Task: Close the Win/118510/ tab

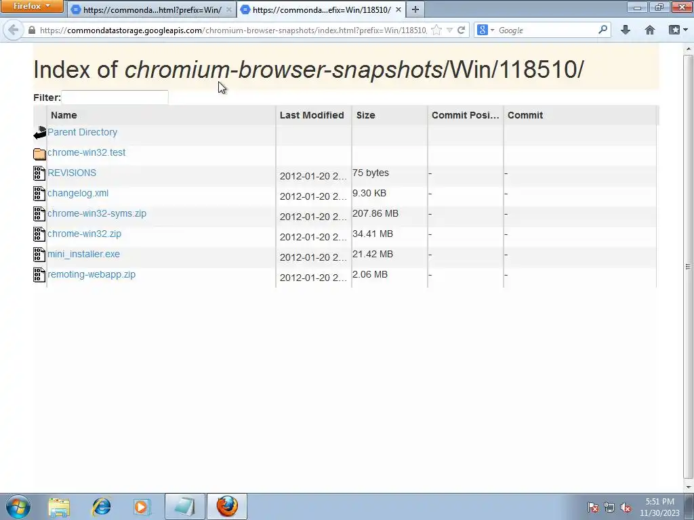Action: point(398,9)
